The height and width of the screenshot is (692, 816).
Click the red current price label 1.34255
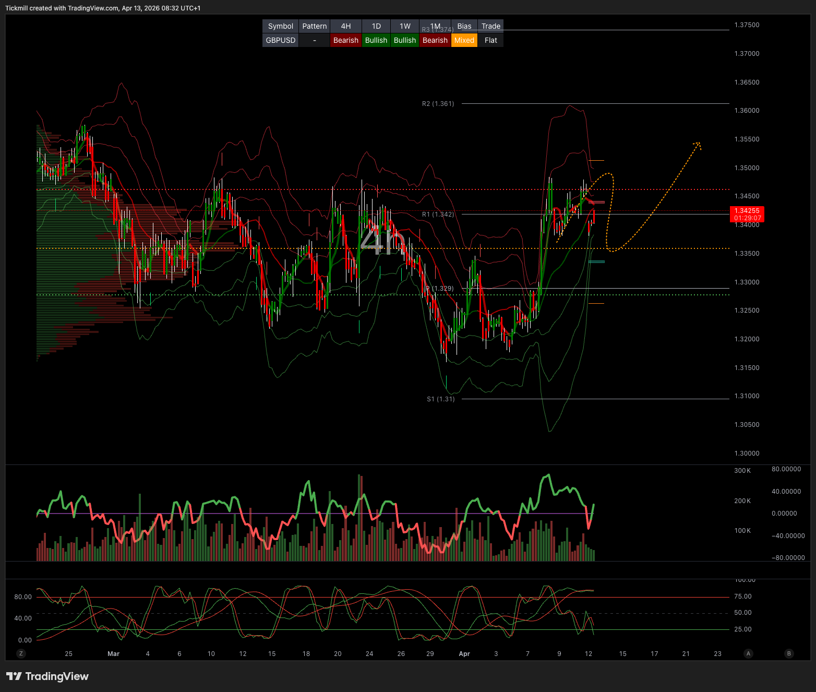coord(747,214)
